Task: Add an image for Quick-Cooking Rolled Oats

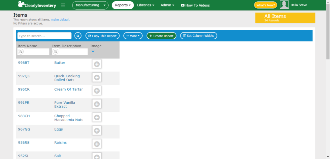Action: (x=97, y=77)
